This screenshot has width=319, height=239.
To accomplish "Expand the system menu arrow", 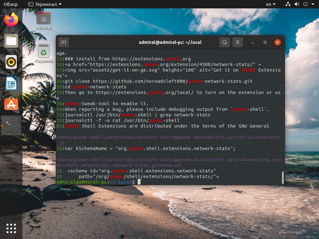I will click(313, 4).
